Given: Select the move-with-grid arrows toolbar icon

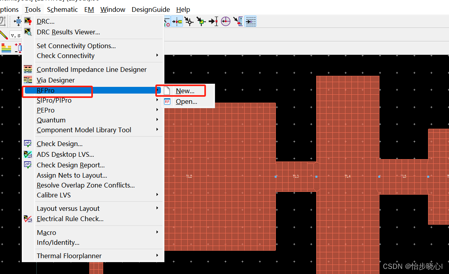Looking at the screenshot, I should coord(18,21).
